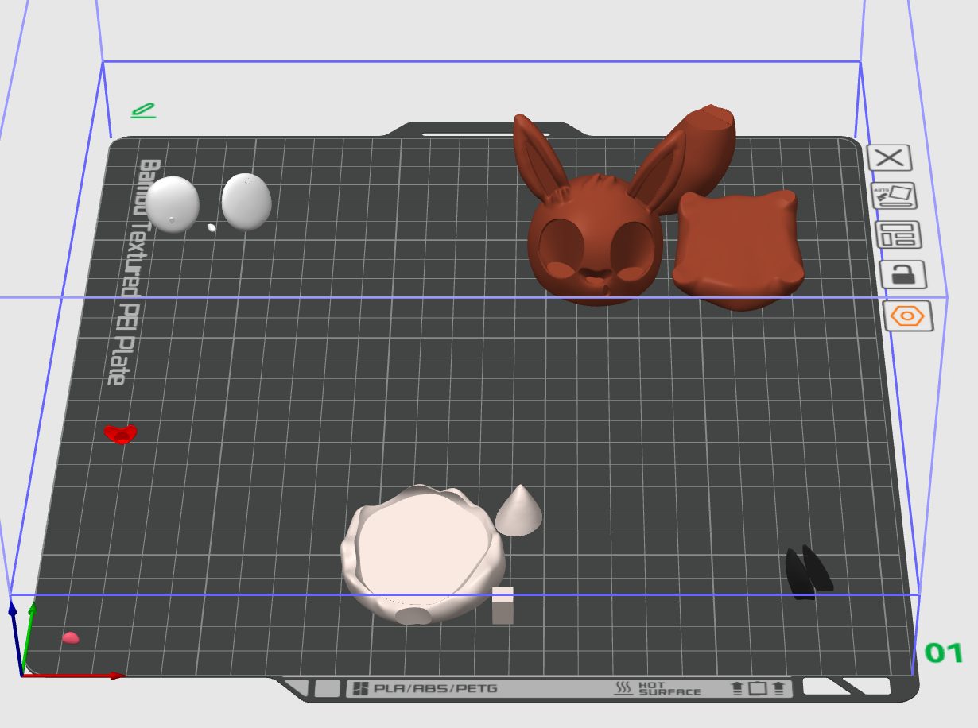Viewport: 978px width, 728px height.
Task: Select the small cream rectangular block
Action: pos(503,606)
